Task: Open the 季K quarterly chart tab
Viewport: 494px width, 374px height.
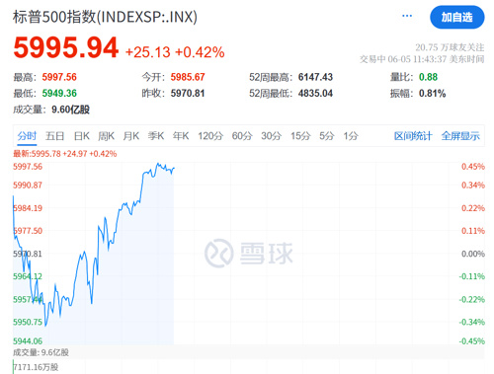Action: [x=156, y=136]
